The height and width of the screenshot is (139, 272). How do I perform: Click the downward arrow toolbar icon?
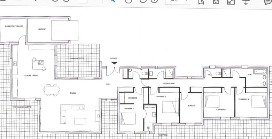(246, 2)
